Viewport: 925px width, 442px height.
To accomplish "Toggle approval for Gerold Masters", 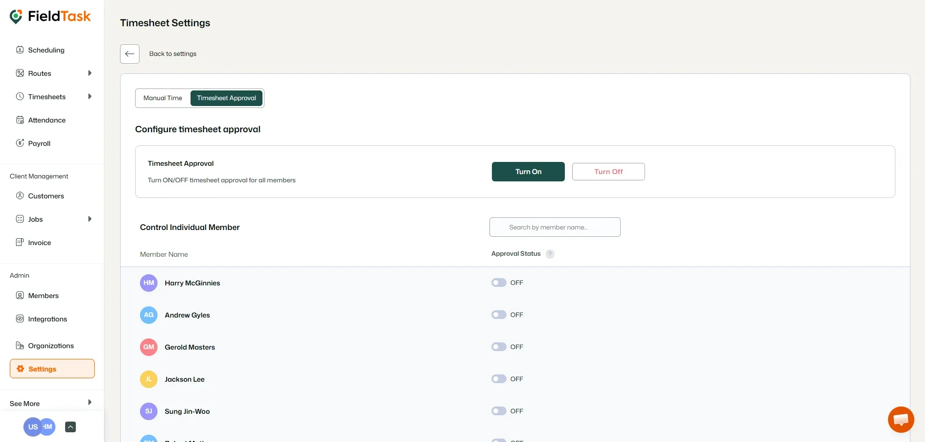I will [x=499, y=347].
